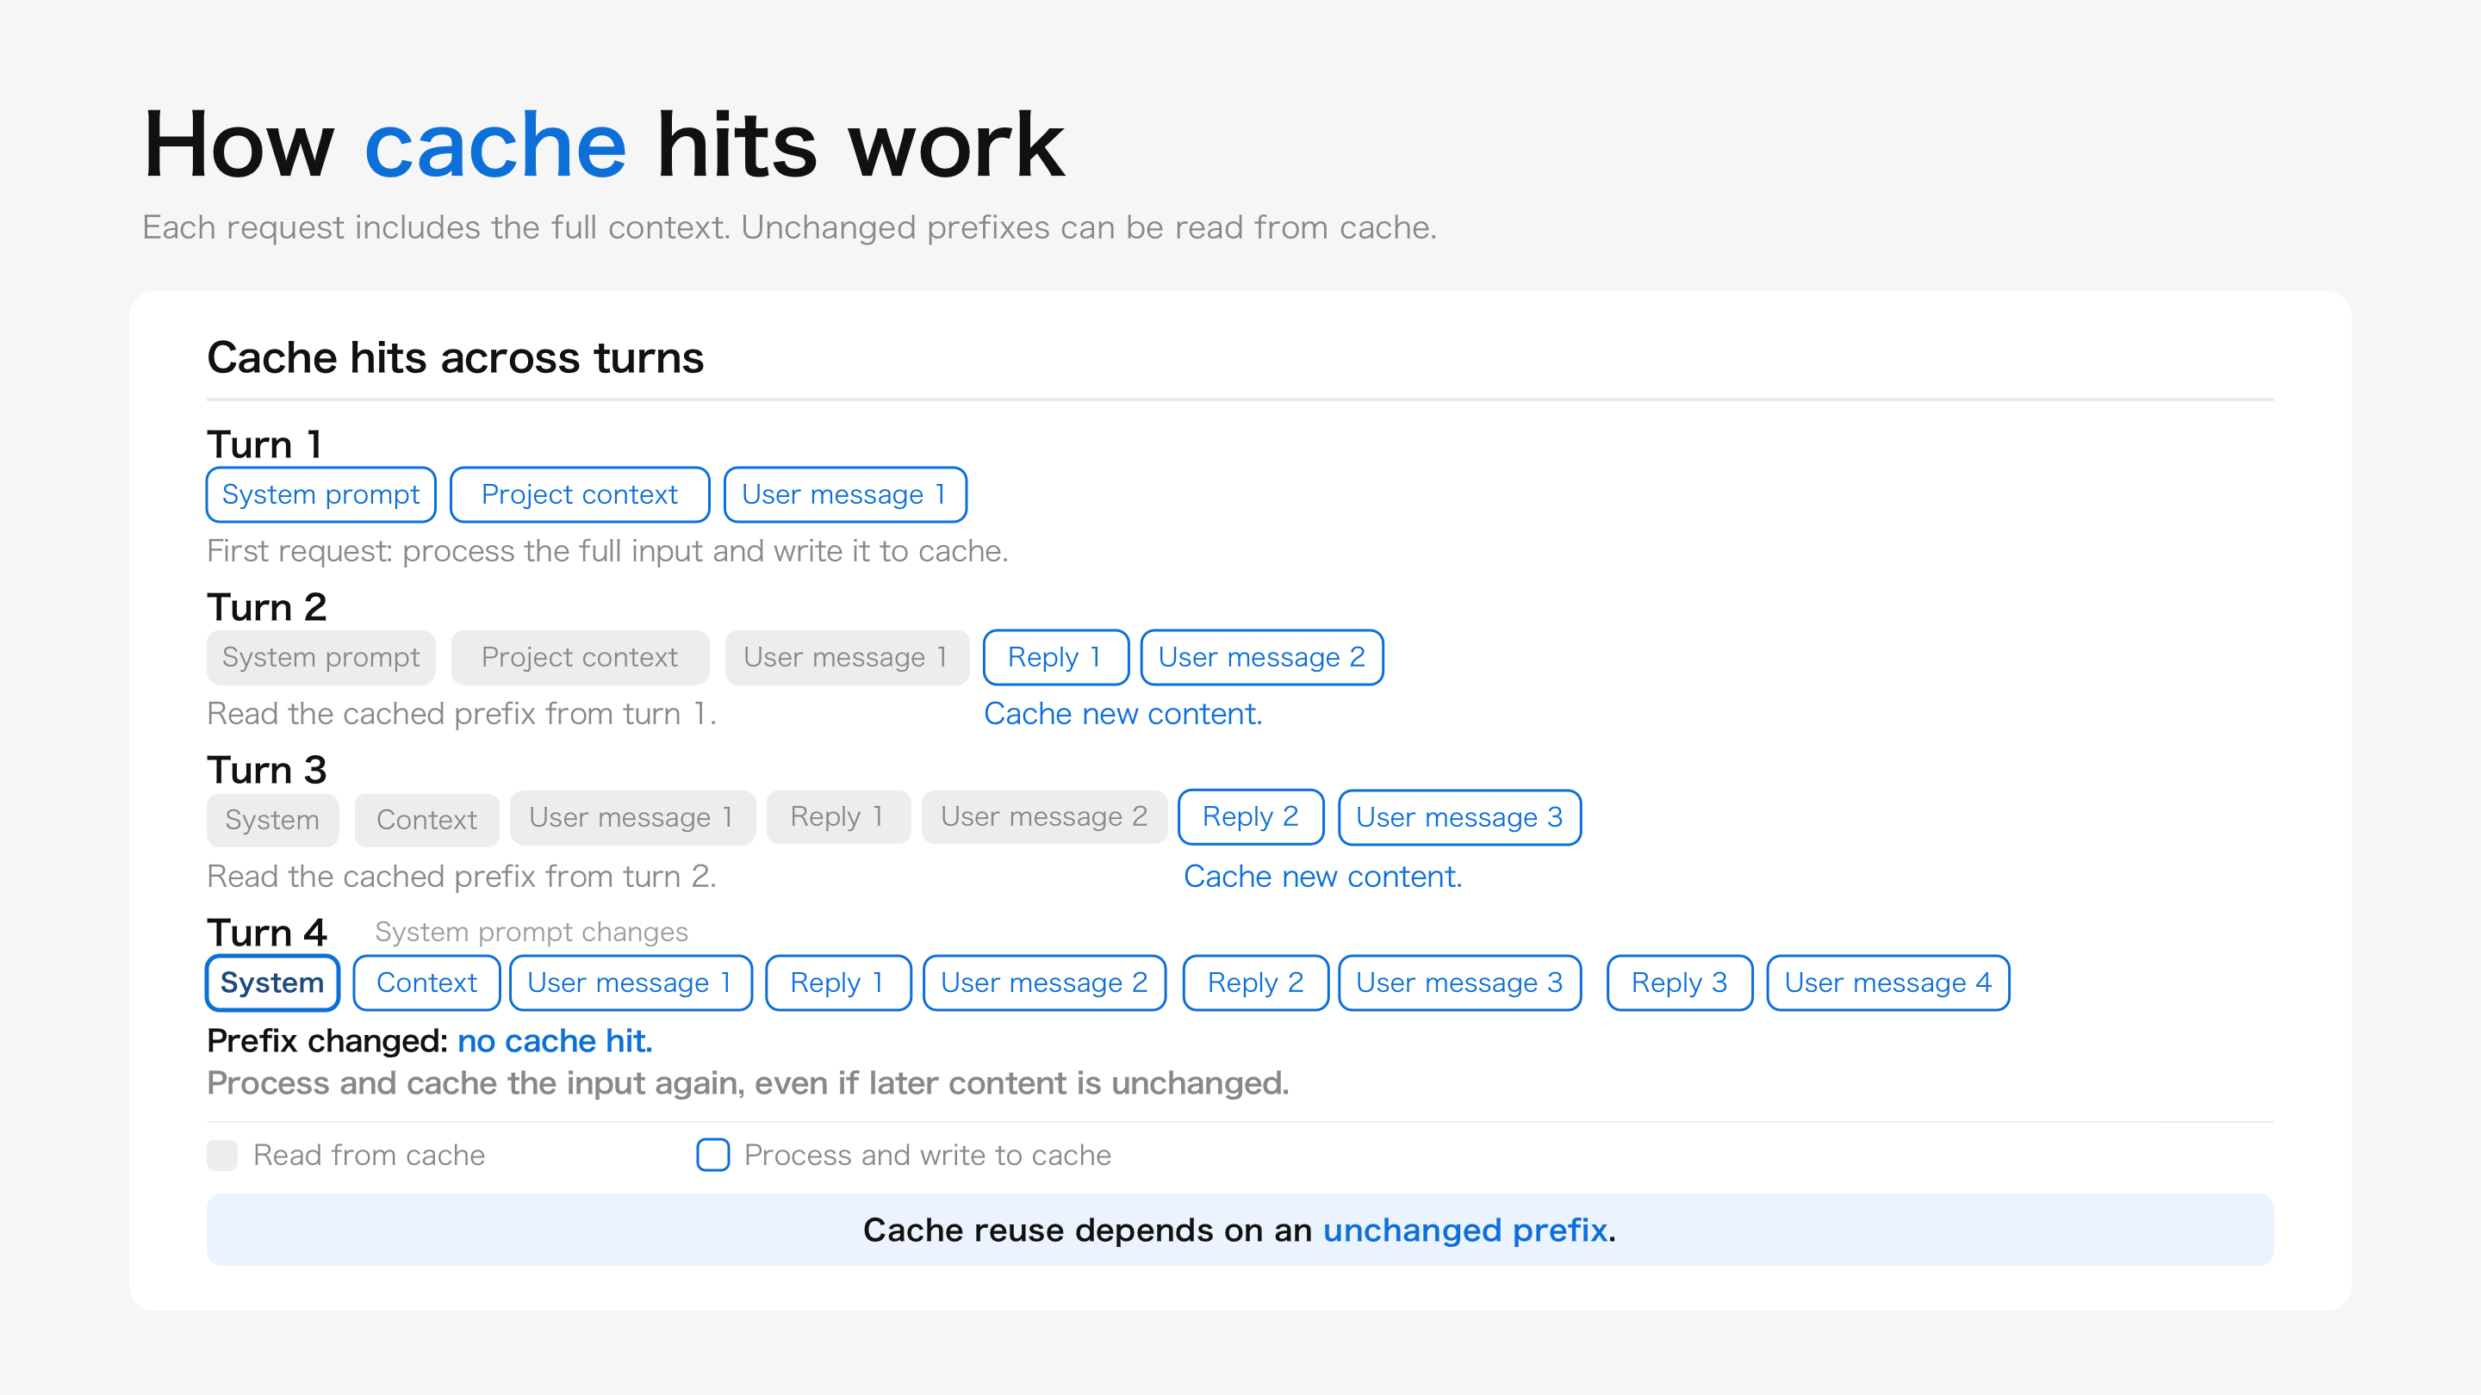Select the Turn 1 User message 1 chip
The height and width of the screenshot is (1395, 2481).
pyautogui.click(x=844, y=495)
